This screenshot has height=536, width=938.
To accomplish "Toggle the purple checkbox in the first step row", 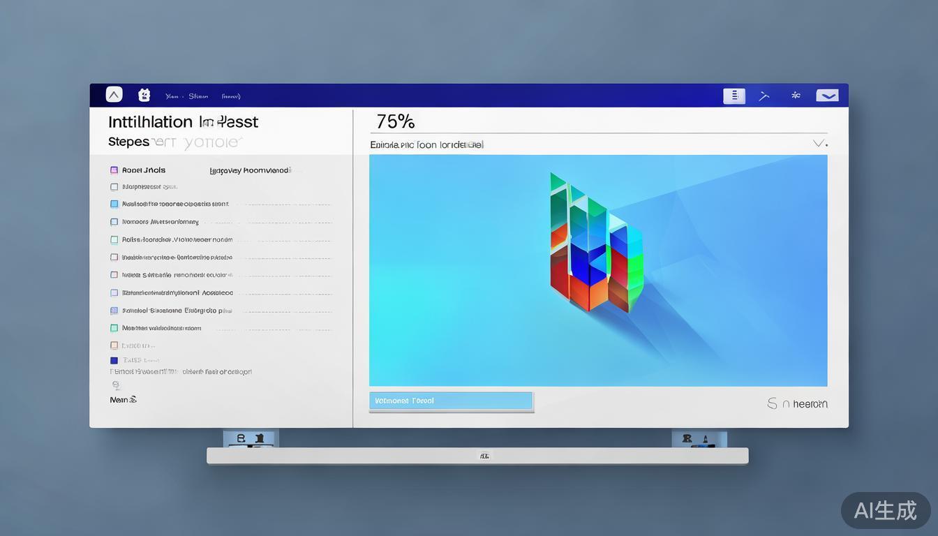I will pos(114,170).
